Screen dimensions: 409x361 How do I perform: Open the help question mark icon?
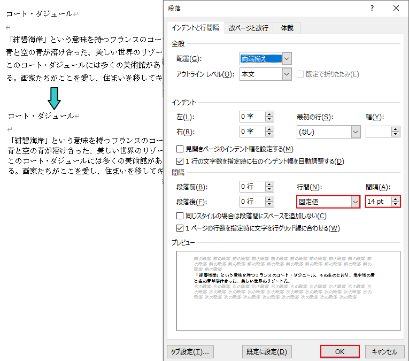[x=372, y=9]
